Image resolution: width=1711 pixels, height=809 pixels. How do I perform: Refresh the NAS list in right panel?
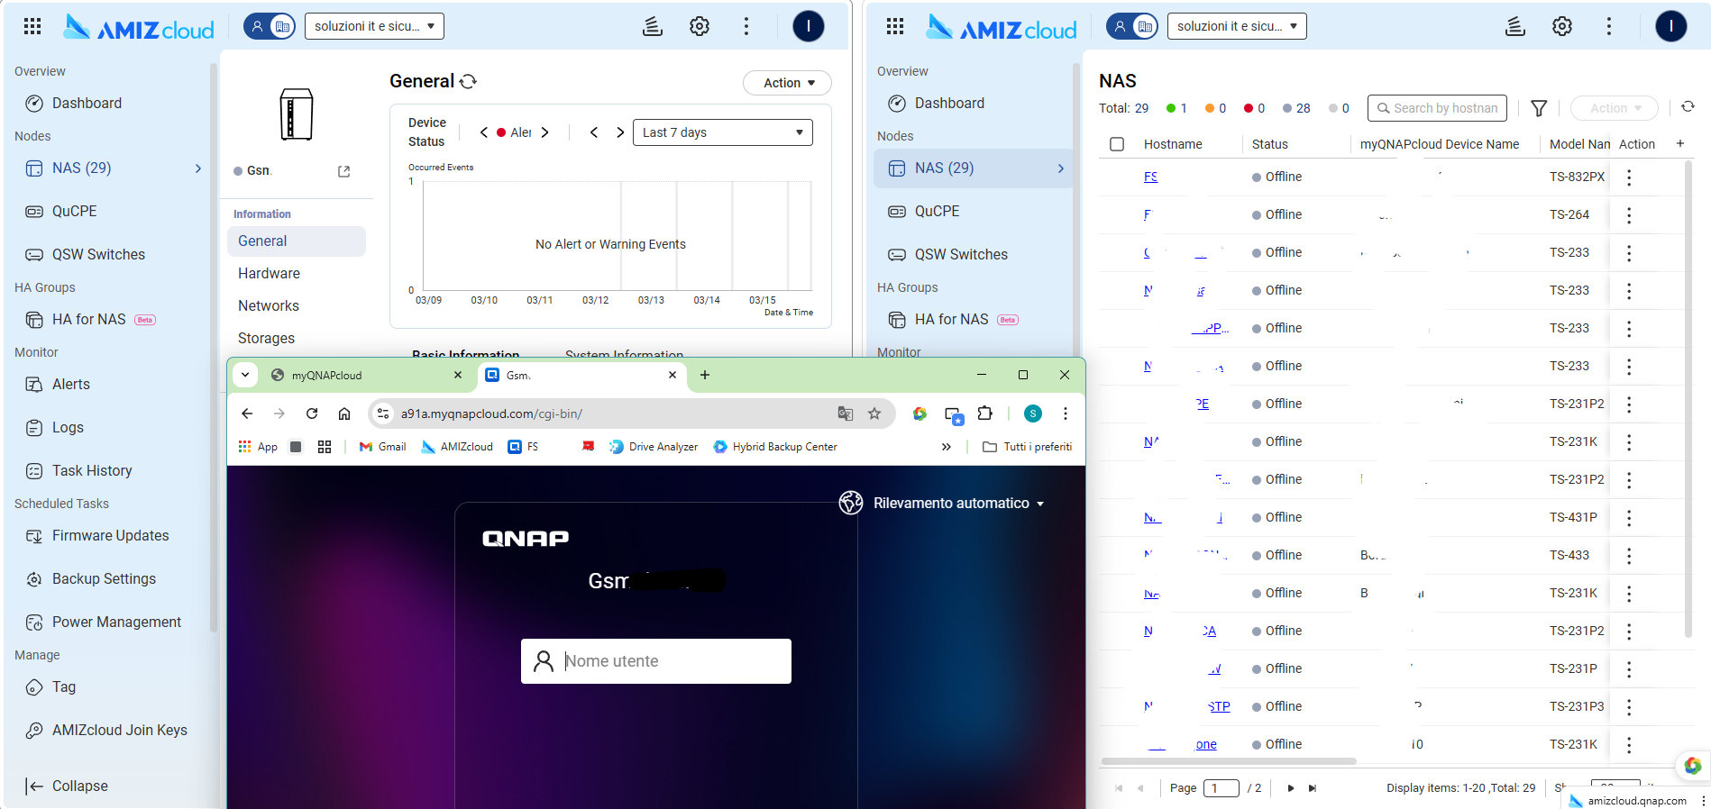point(1688,107)
